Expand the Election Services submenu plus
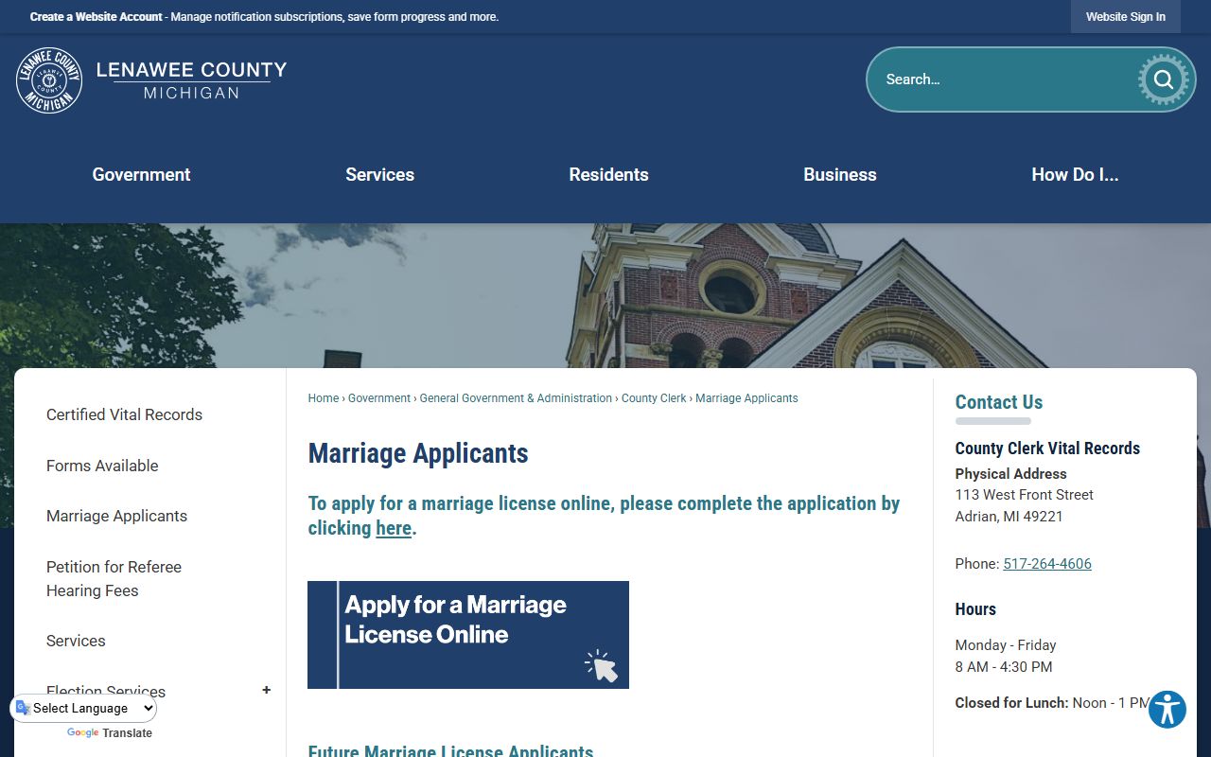The width and height of the screenshot is (1211, 757). coord(266,691)
